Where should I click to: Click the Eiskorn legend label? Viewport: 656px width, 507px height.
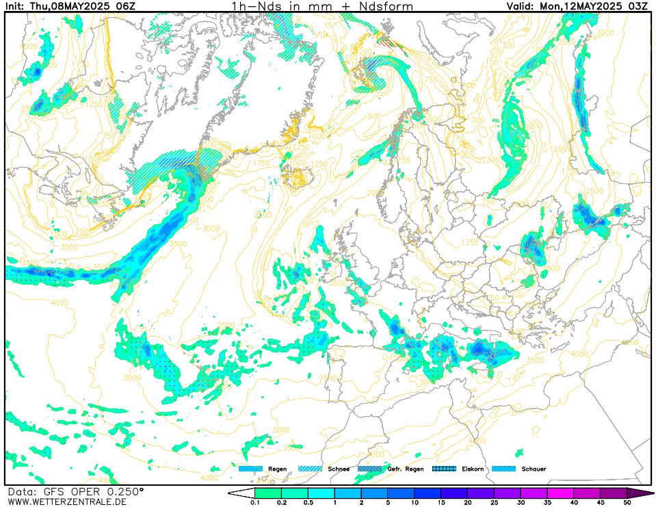point(473,469)
